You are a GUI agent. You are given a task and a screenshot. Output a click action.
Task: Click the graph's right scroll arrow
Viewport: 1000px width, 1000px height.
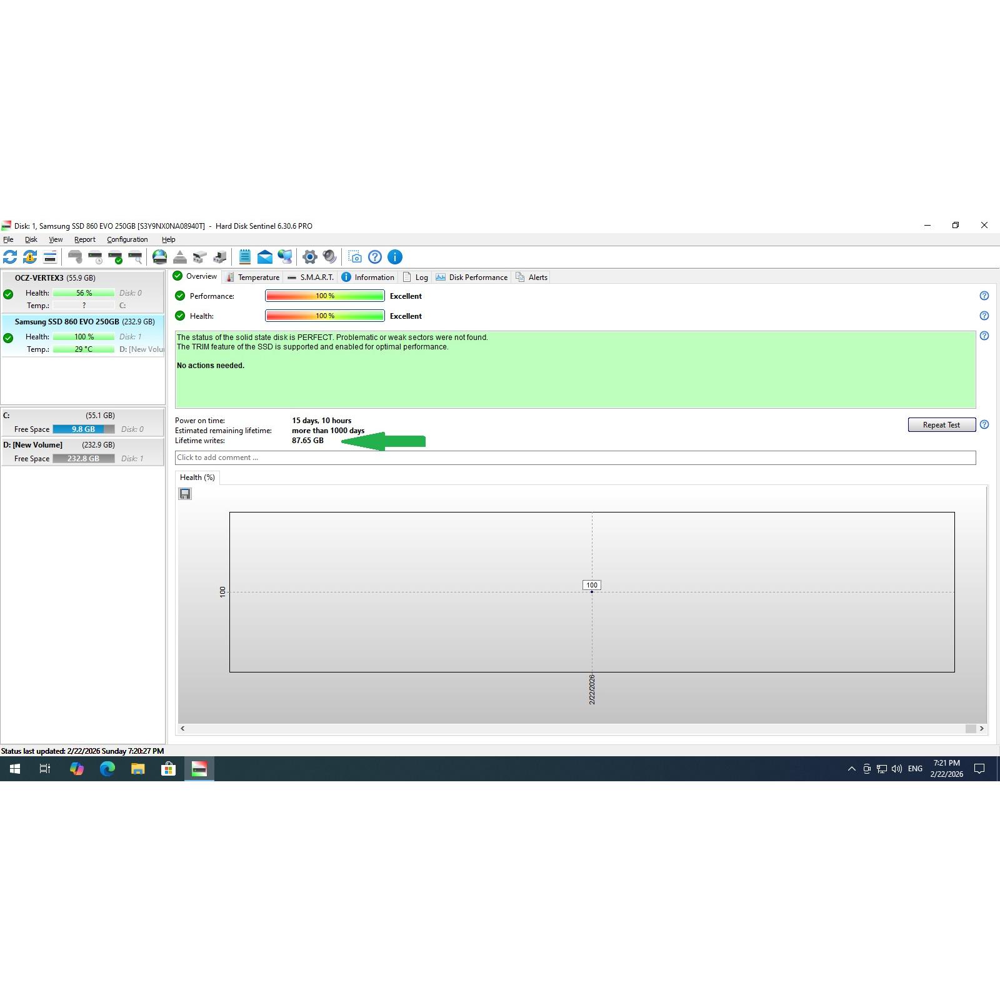[x=981, y=728]
